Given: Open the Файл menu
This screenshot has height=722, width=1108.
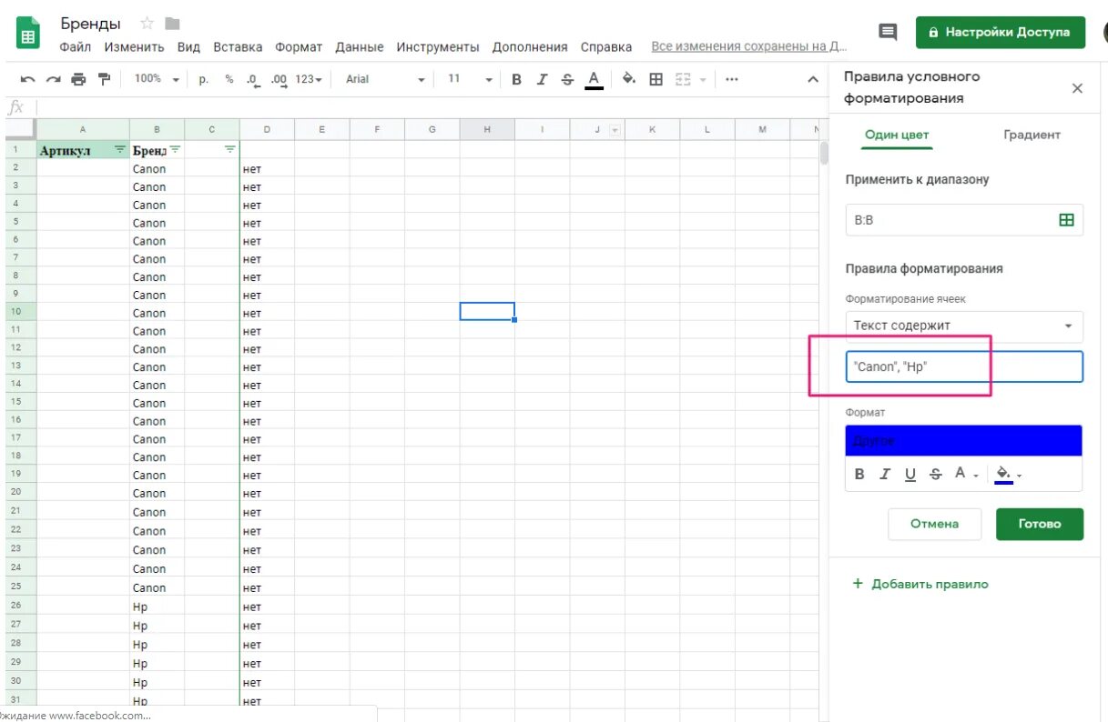Looking at the screenshot, I should click(x=76, y=47).
